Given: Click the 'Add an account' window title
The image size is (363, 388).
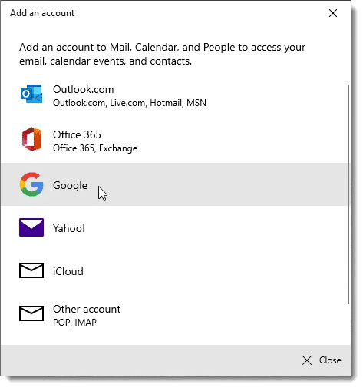Looking at the screenshot, I should point(42,13).
